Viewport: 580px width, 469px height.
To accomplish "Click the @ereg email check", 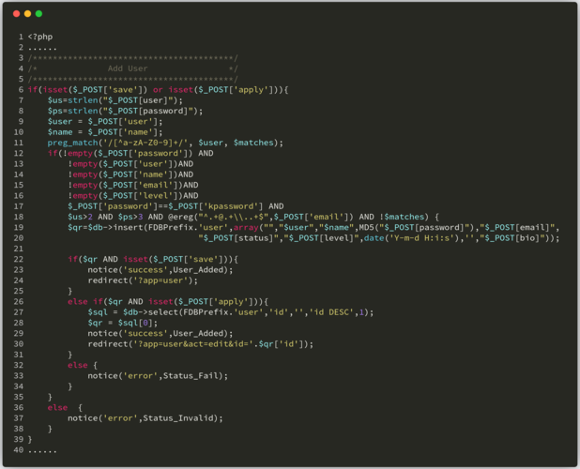I will [x=261, y=217].
